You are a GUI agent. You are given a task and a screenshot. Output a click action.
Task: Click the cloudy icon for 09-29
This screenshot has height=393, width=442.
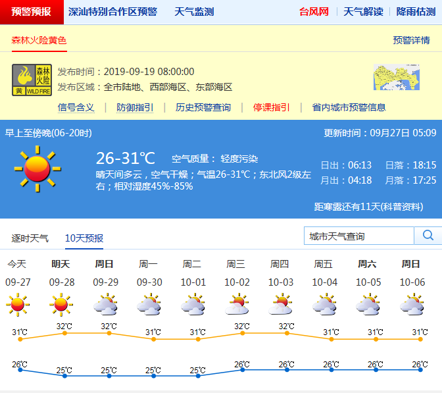tap(105, 305)
